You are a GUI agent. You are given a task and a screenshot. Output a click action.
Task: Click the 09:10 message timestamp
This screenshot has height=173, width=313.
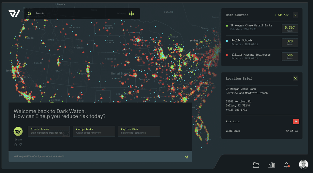point(18,140)
